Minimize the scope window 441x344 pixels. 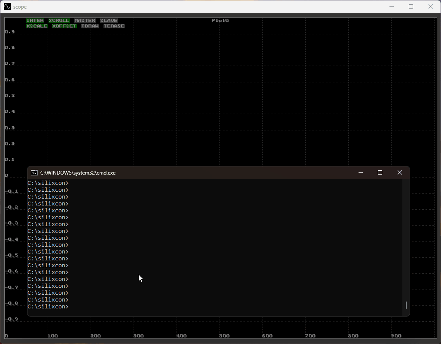pyautogui.click(x=392, y=6)
